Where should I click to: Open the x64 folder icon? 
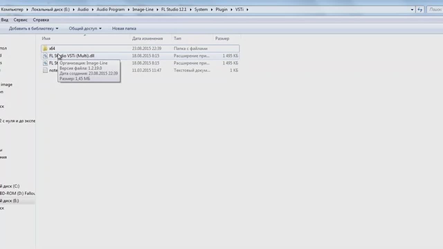(x=45, y=48)
